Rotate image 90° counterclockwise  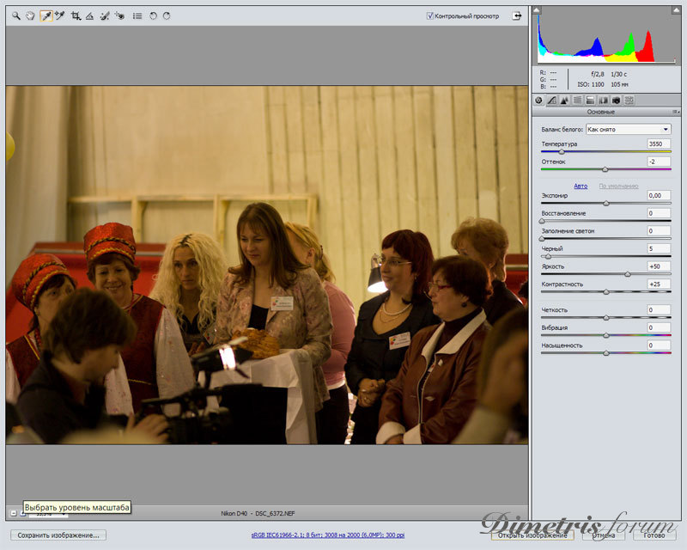[x=153, y=15]
